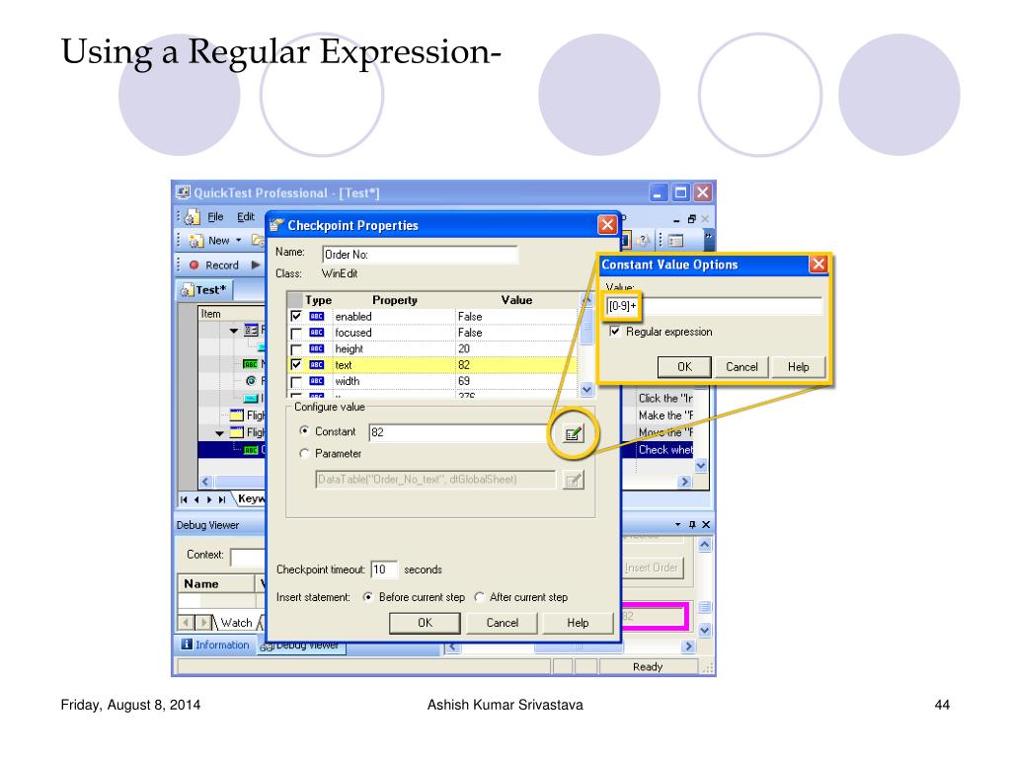Switch to the Test* tab
This screenshot has height=758, width=1011.
204,291
